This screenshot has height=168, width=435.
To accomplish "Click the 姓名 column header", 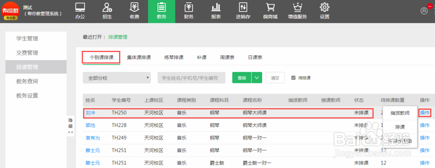I will point(90,100).
